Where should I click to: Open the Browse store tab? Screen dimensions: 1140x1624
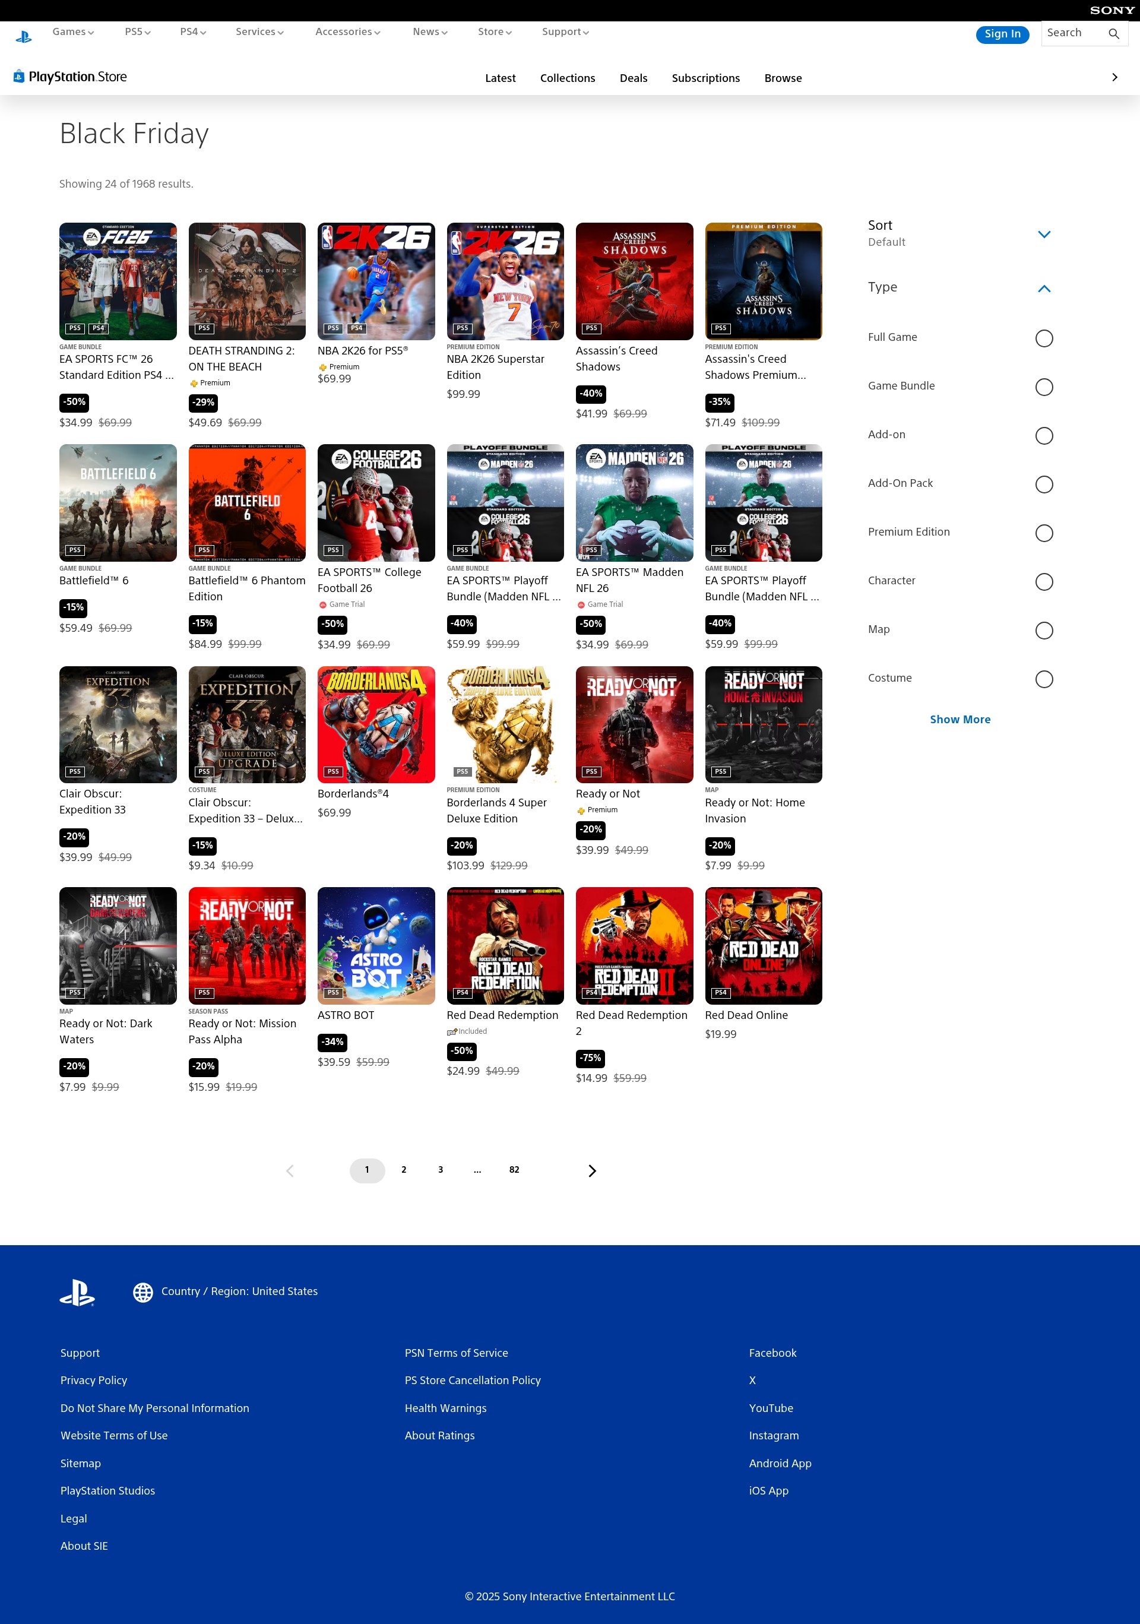pyautogui.click(x=783, y=78)
